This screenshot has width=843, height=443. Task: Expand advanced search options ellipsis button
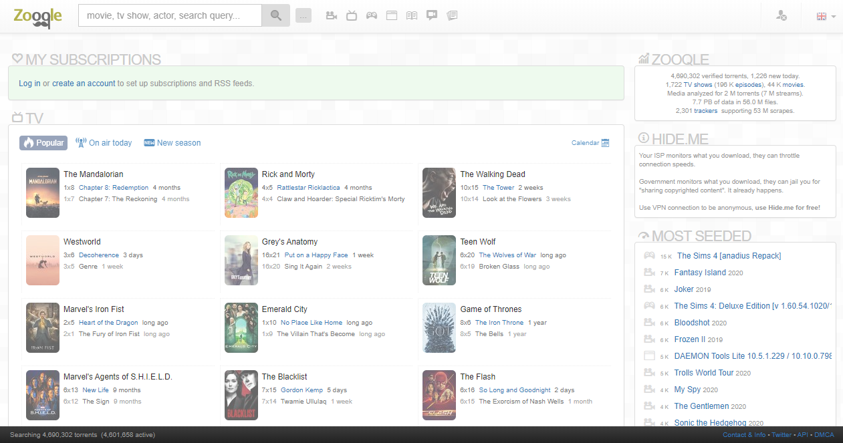tap(304, 16)
